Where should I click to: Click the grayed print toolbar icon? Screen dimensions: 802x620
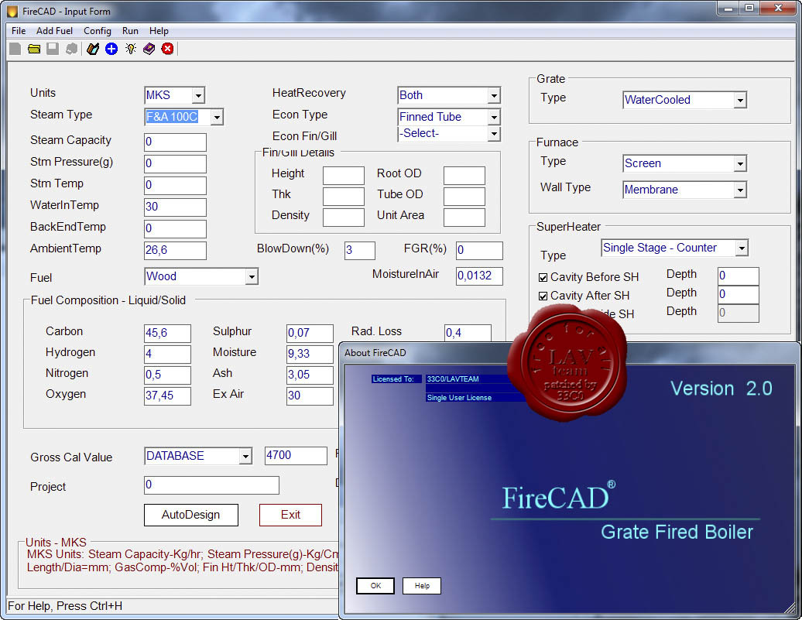[x=71, y=49]
